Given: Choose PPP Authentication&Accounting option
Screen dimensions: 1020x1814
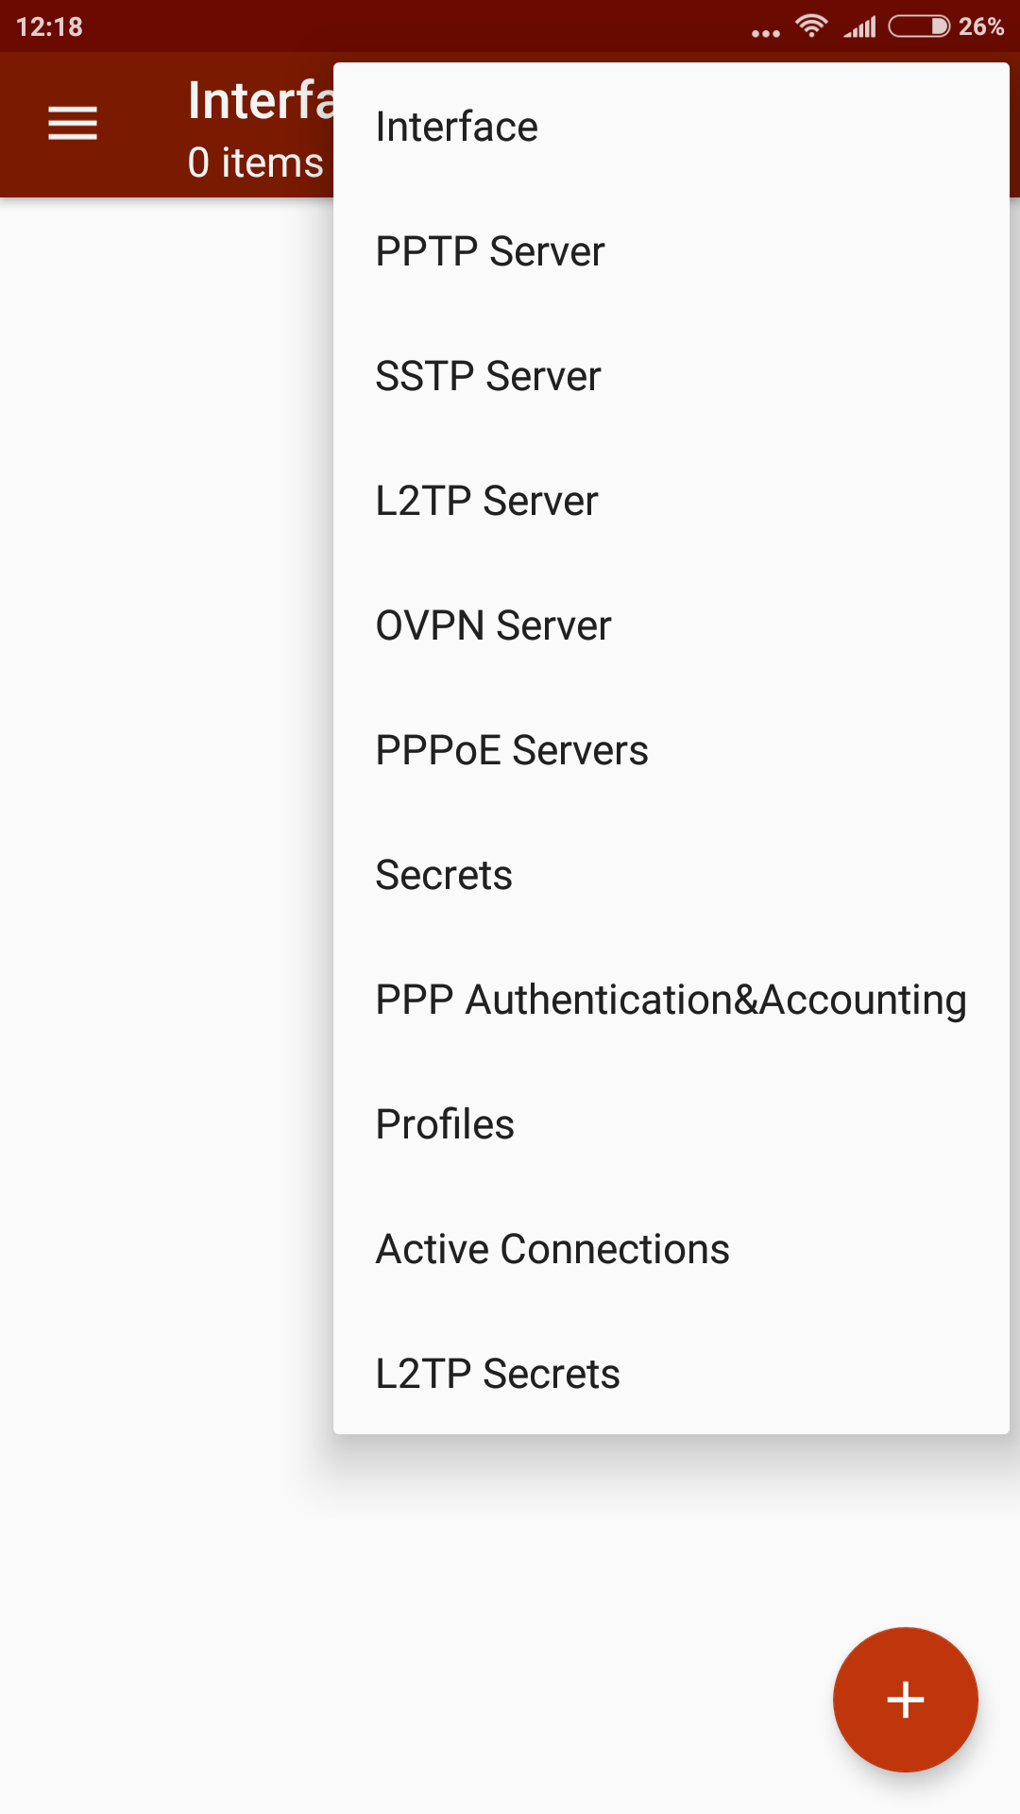Looking at the screenshot, I should coord(671,1000).
